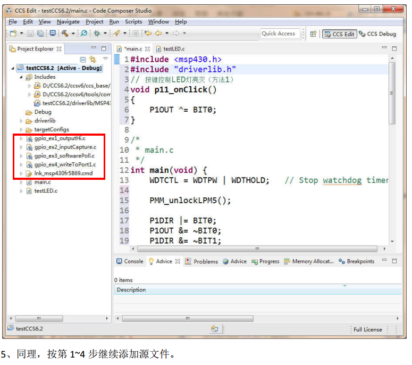The width and height of the screenshot is (412, 365).
Task: Switch to Memory Allocation tab
Action: pos(309,261)
